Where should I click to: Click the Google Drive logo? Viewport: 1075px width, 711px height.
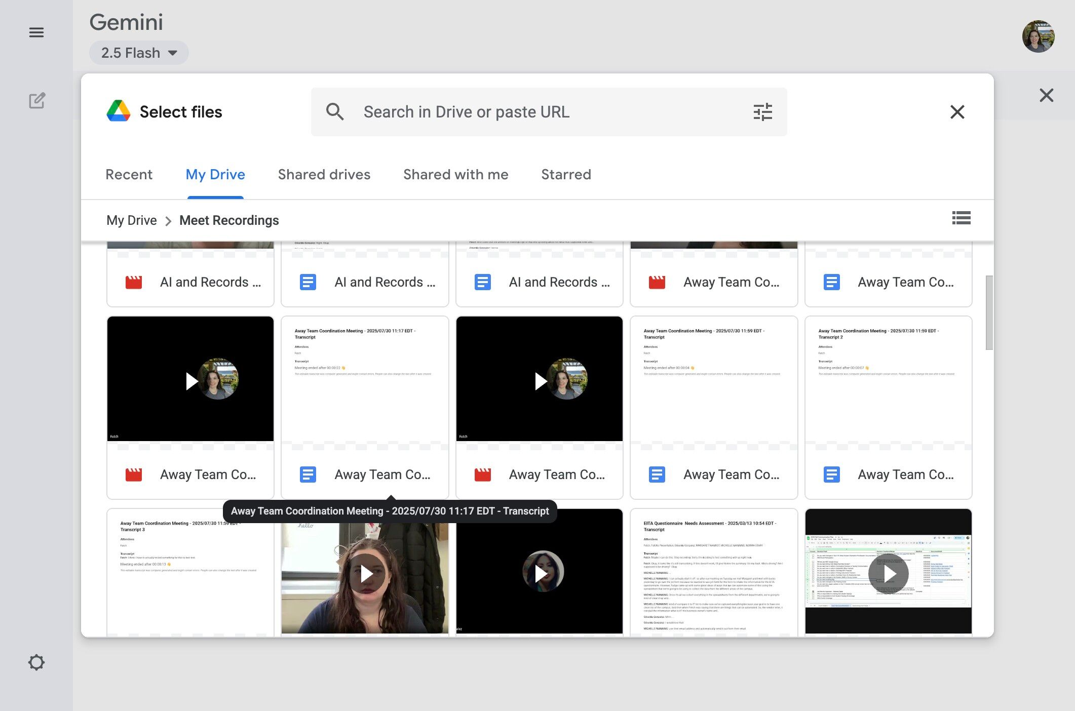pos(119,111)
